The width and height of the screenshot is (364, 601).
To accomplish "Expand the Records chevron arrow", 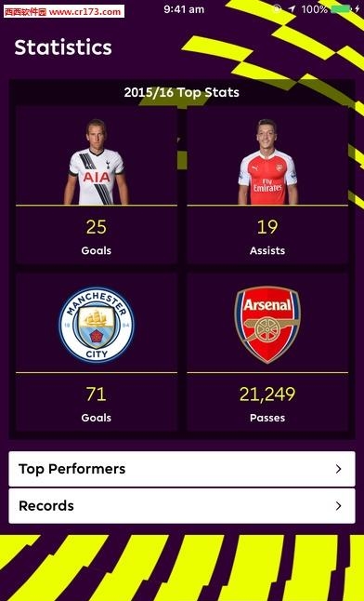I will pos(338,506).
